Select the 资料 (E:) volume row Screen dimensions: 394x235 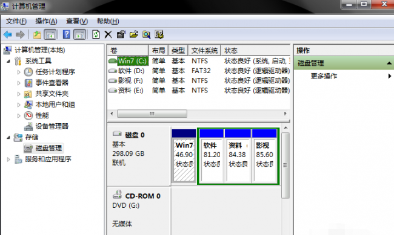(199, 91)
